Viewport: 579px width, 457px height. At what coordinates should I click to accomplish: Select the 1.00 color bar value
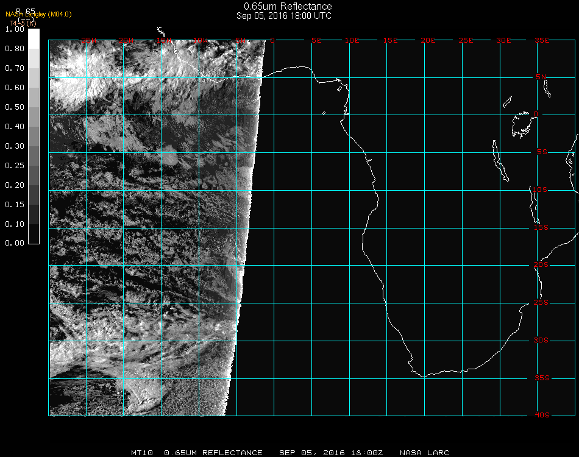15,29
